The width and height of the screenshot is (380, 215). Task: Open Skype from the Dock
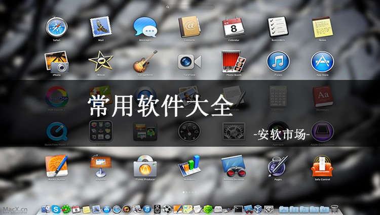tap(56, 209)
